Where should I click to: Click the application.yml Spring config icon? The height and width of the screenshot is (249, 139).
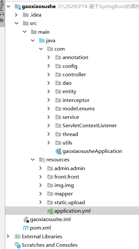[50, 211]
